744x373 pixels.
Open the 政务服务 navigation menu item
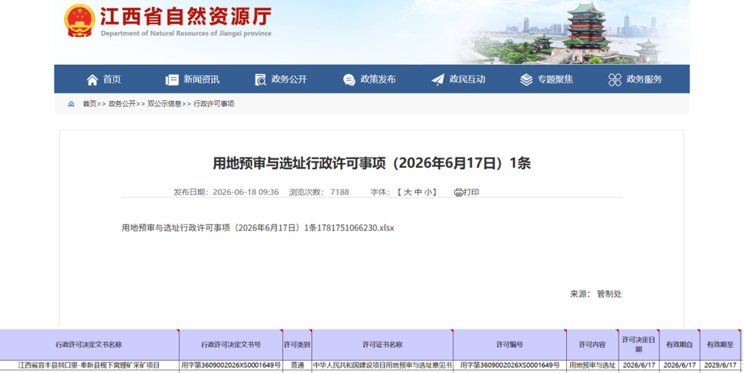point(644,80)
